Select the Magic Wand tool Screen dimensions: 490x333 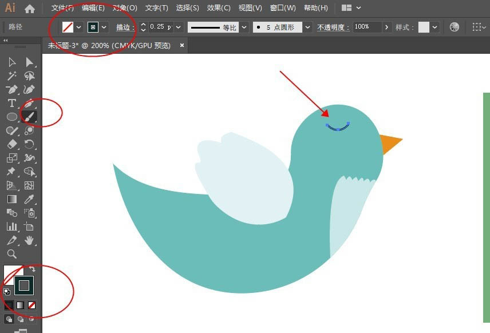(x=12, y=76)
